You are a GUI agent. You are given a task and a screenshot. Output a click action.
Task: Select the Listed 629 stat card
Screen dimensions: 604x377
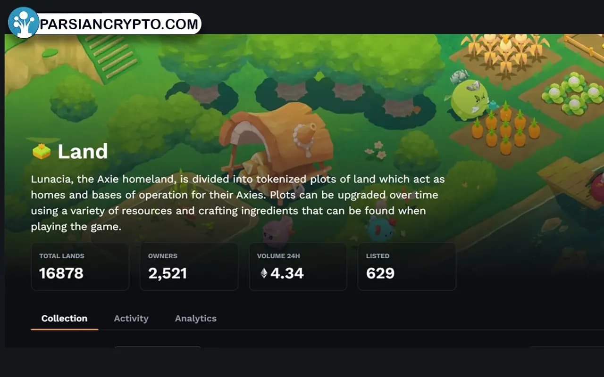coord(407,267)
